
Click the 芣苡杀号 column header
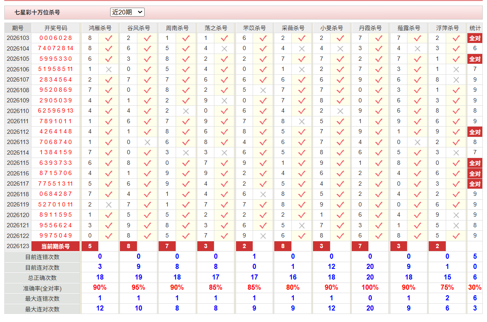pyautogui.click(x=254, y=28)
